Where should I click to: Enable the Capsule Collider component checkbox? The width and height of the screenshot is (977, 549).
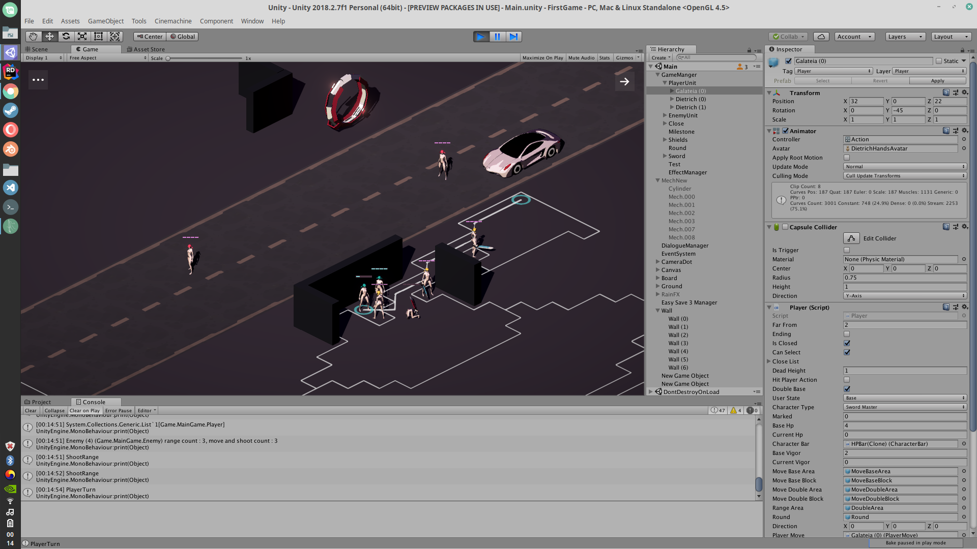click(x=785, y=227)
